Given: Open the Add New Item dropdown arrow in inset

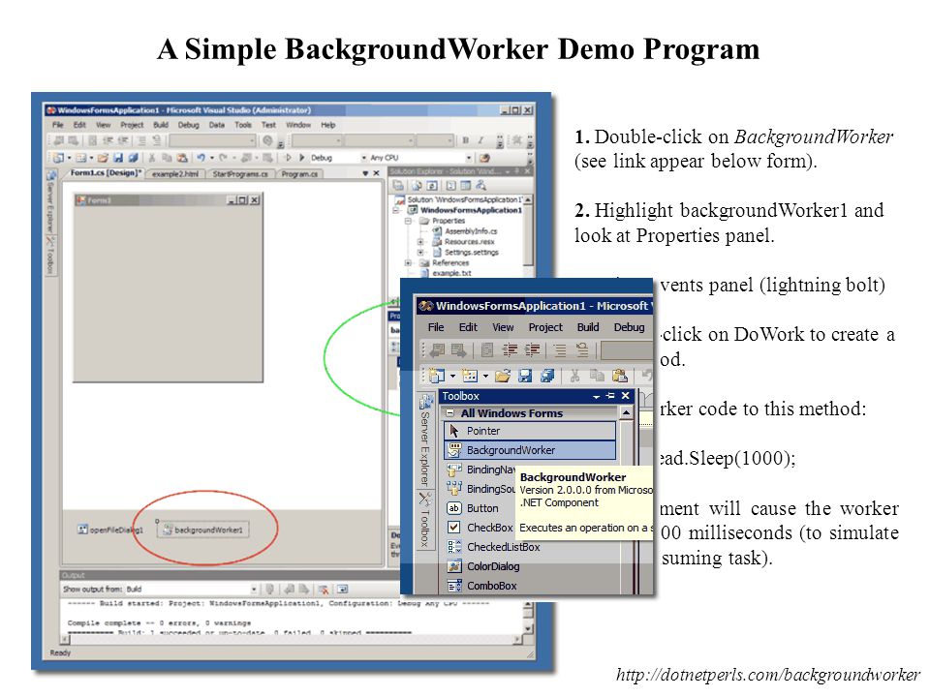Looking at the screenshot, I should pos(485,377).
